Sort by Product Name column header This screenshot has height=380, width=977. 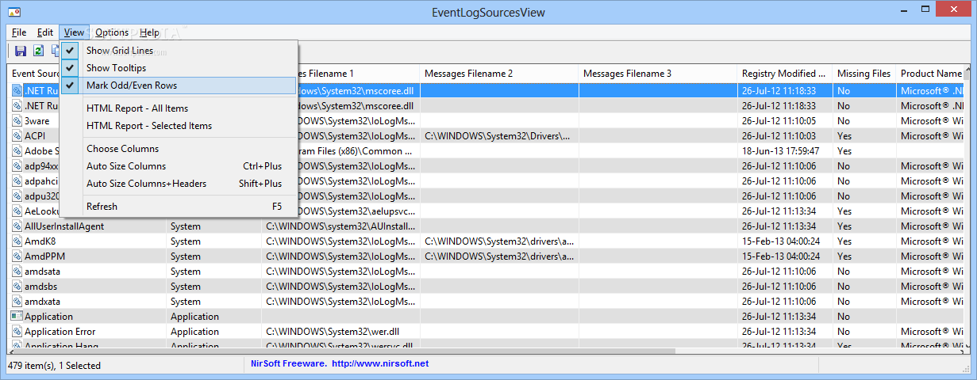coord(930,74)
